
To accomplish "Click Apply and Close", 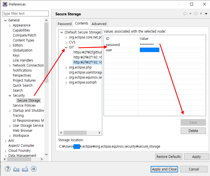I will 164,169.
